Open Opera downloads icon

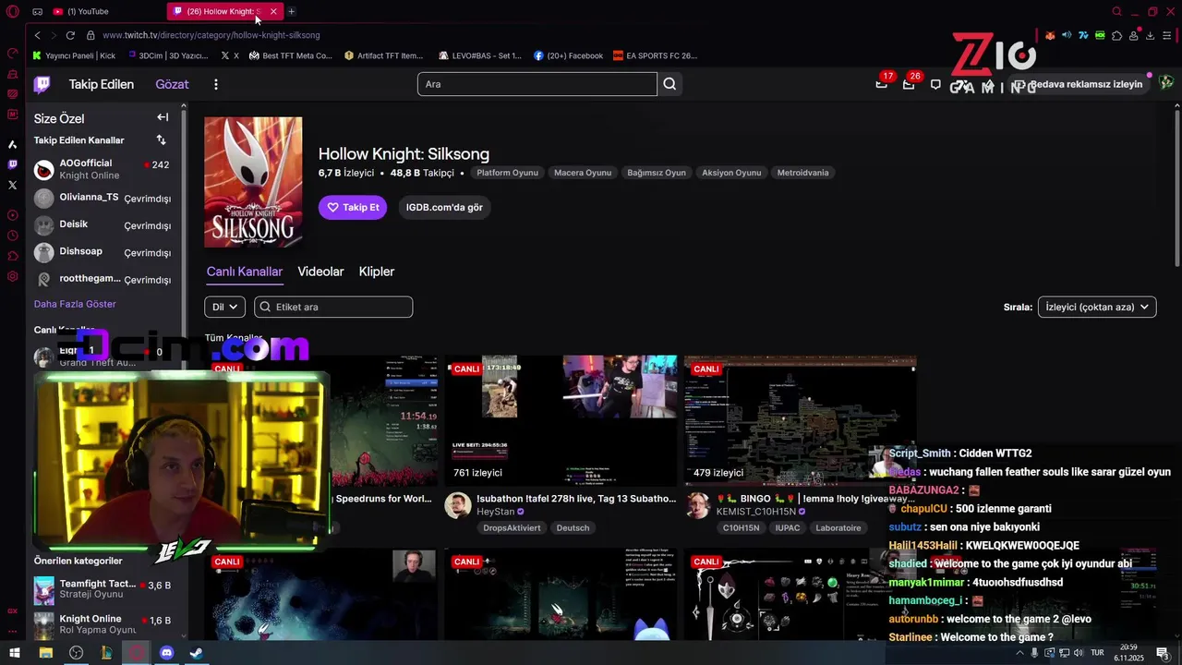click(1150, 35)
